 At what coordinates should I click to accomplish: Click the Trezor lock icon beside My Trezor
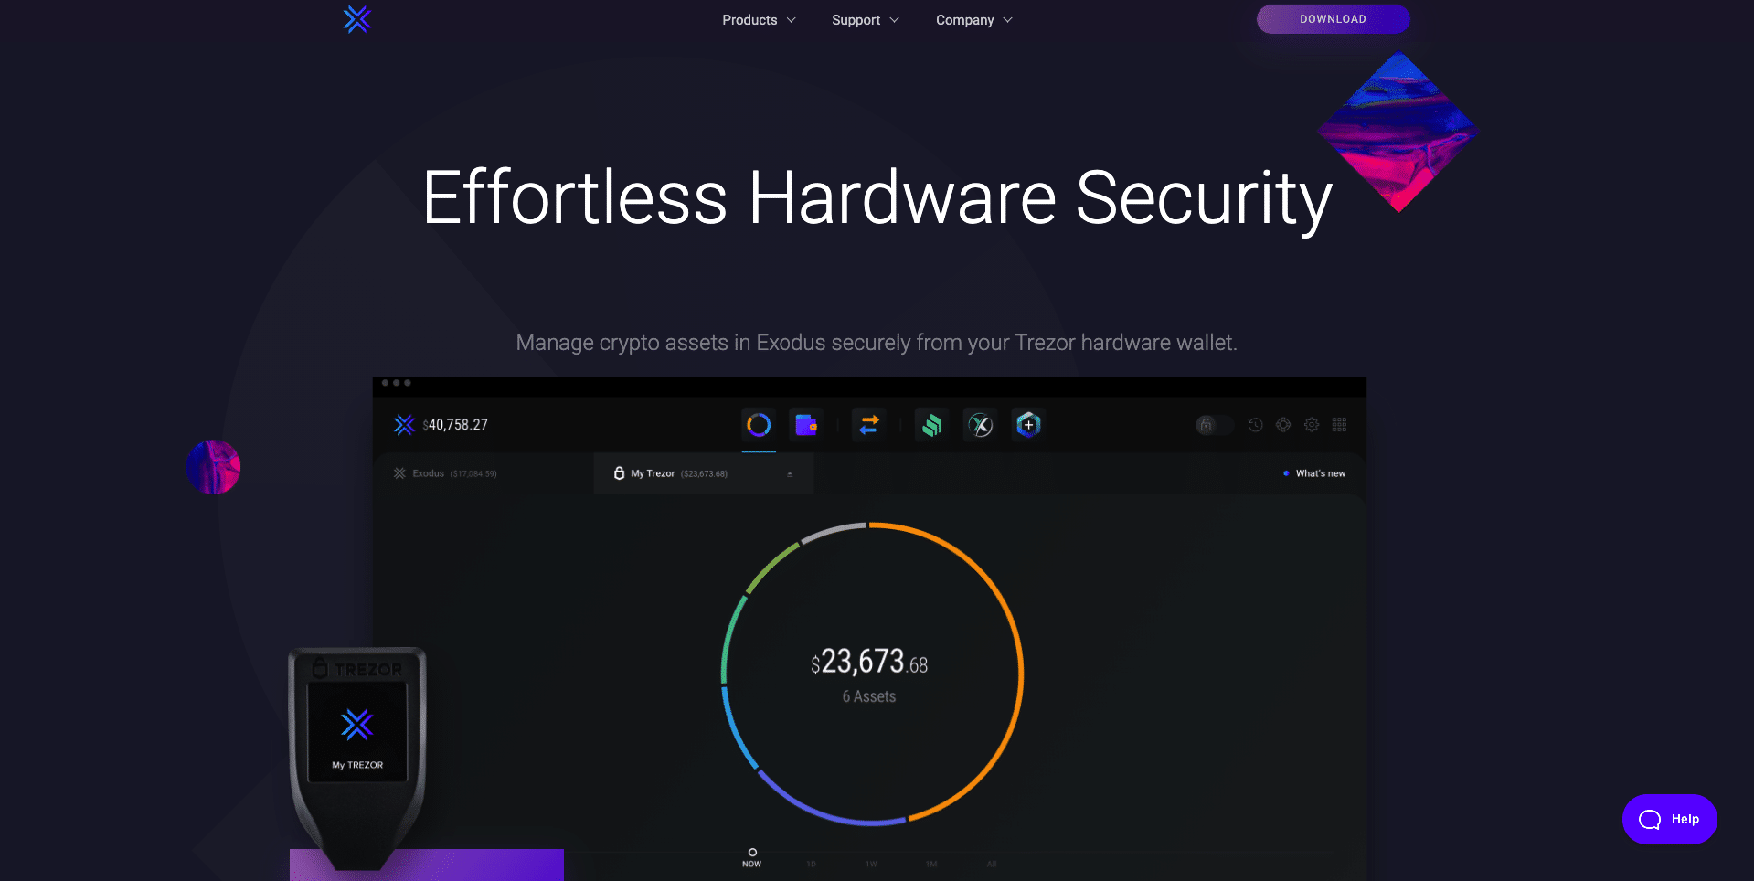pyautogui.click(x=619, y=472)
